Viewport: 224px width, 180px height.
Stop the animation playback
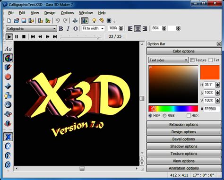pyautogui.click(x=24, y=37)
